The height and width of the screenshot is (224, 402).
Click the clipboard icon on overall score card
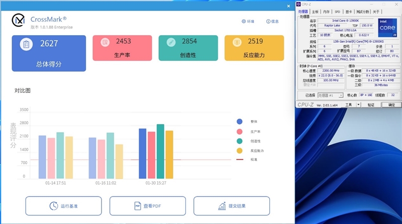click(26, 44)
